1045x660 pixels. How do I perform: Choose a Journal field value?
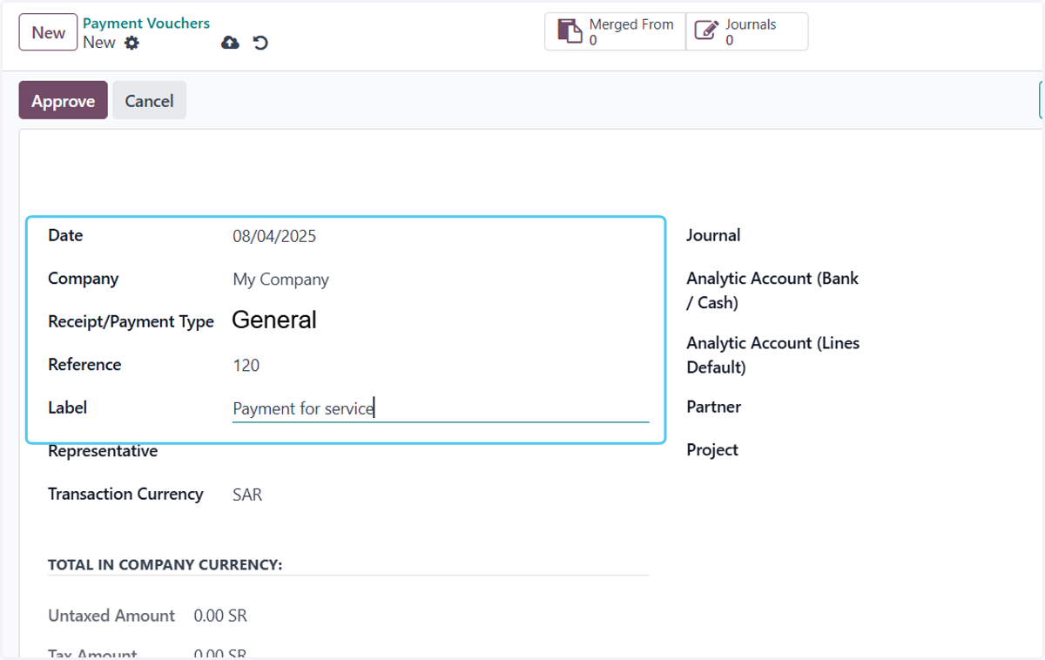(x=958, y=235)
